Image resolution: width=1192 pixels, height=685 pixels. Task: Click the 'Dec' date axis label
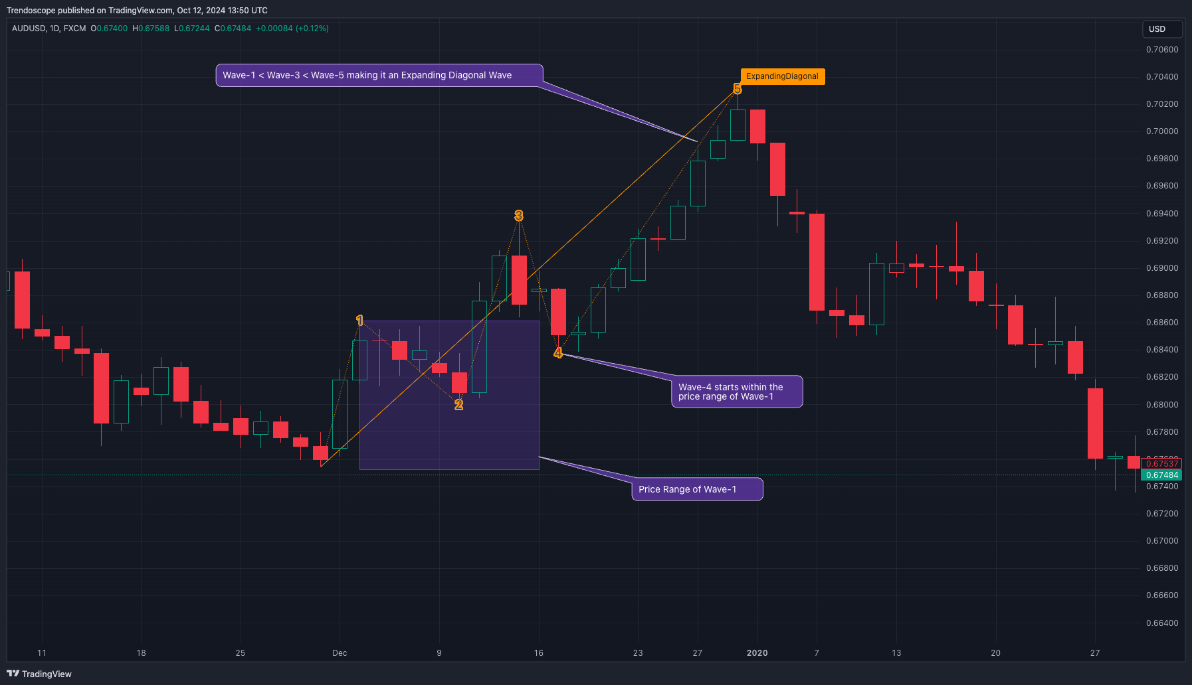tap(340, 653)
